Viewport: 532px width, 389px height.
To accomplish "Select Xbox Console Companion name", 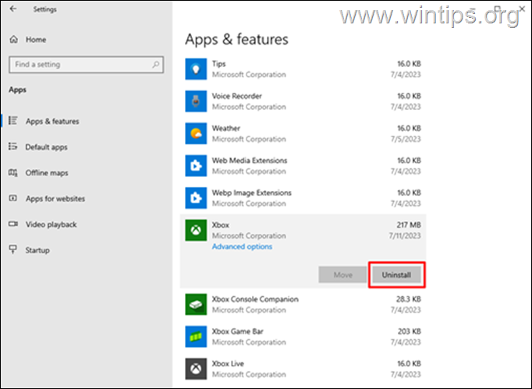I will tap(255, 299).
